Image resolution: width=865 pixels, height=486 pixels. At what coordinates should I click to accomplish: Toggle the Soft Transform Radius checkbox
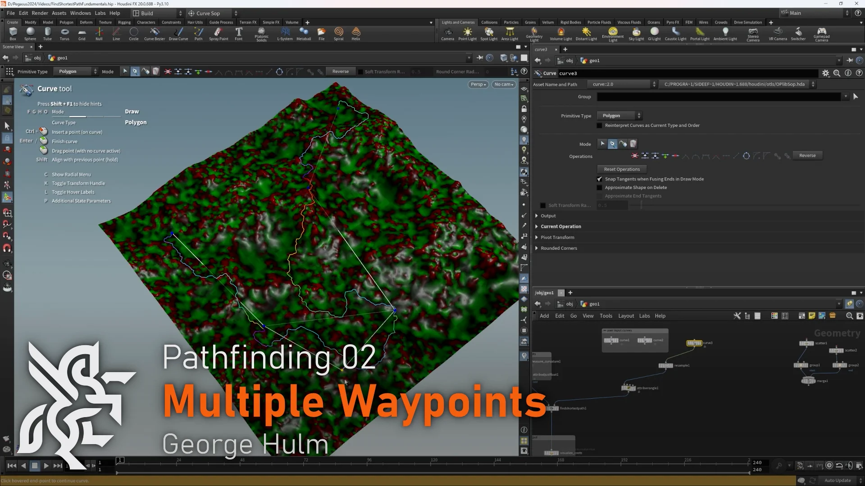click(x=543, y=205)
